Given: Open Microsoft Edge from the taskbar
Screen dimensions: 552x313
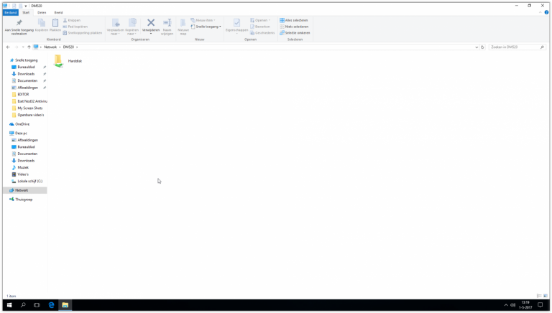Looking at the screenshot, I should click(x=51, y=305).
